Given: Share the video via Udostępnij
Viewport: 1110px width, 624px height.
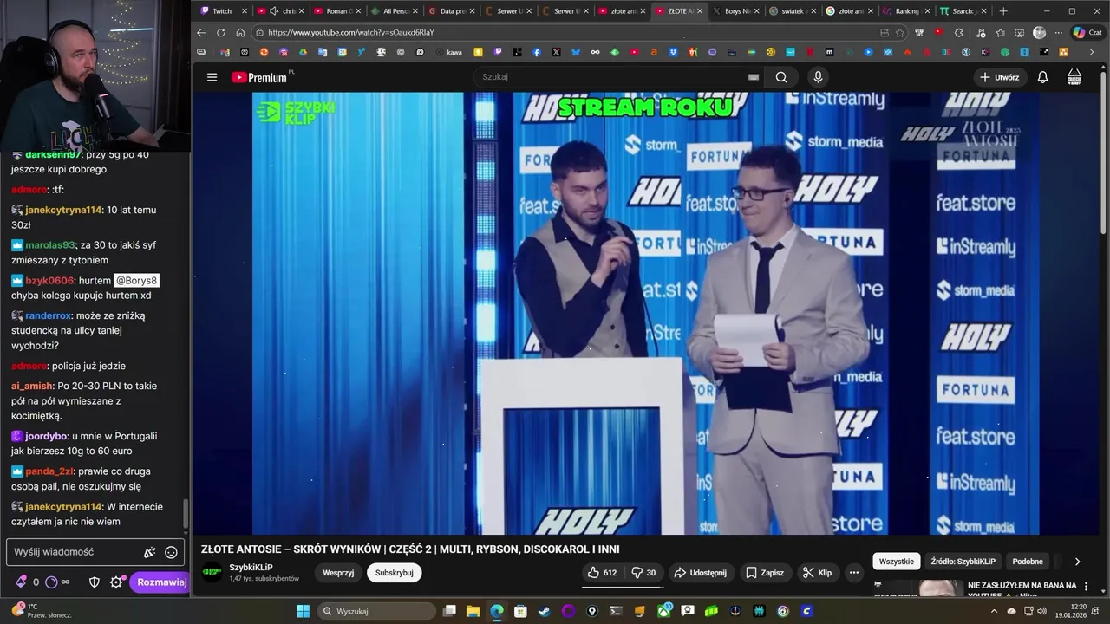Looking at the screenshot, I should (700, 573).
